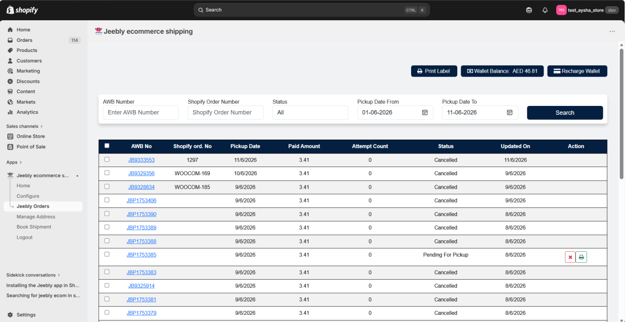Click the Orders icon in sidebar
Screen dimensions: 626x322
10,40
